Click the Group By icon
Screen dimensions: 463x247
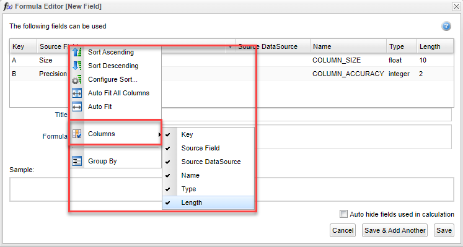pyautogui.click(x=77, y=161)
